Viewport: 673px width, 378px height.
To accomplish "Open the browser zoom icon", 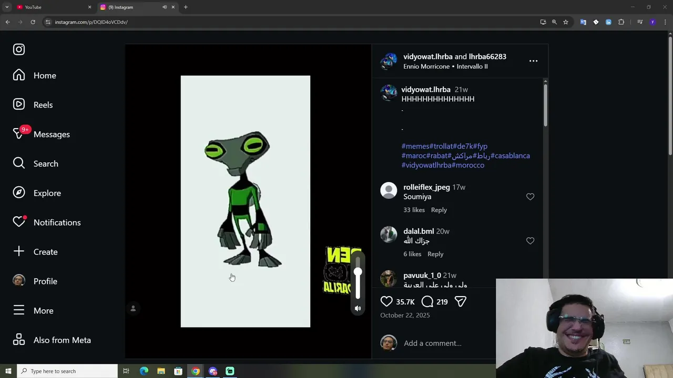I will [x=554, y=22].
